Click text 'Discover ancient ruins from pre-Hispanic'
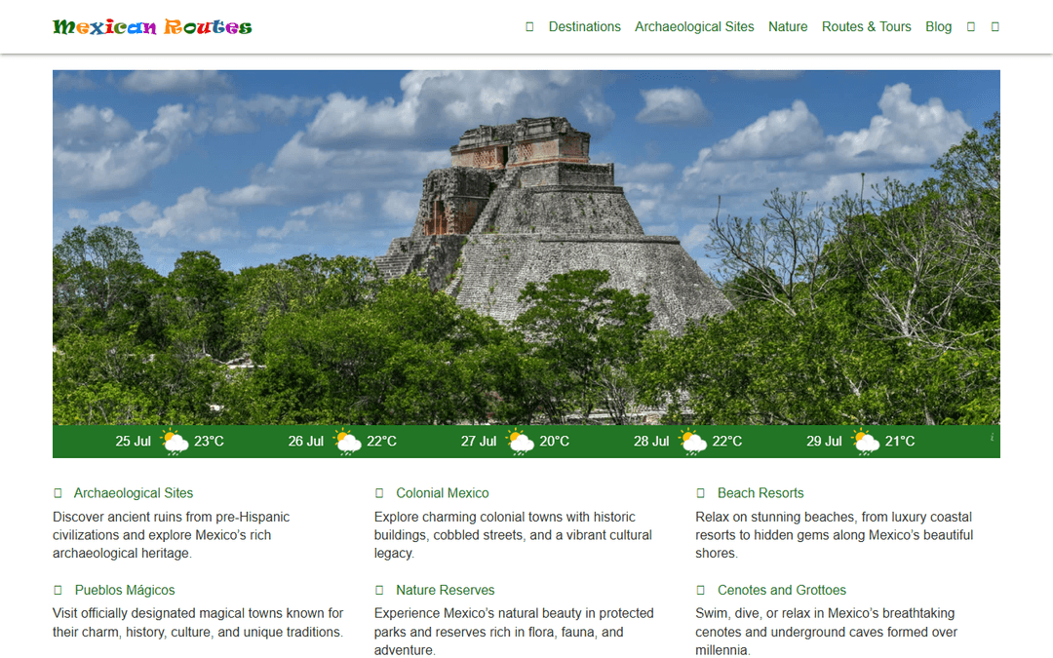Image resolution: width=1053 pixels, height=658 pixels. tap(172, 517)
